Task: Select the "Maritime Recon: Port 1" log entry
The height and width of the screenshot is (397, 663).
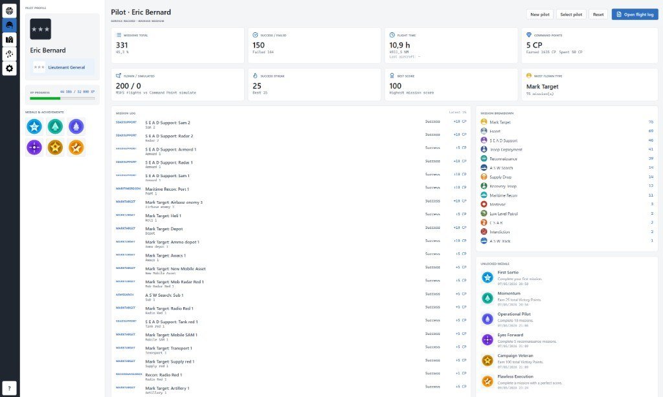Action: pyautogui.click(x=291, y=191)
